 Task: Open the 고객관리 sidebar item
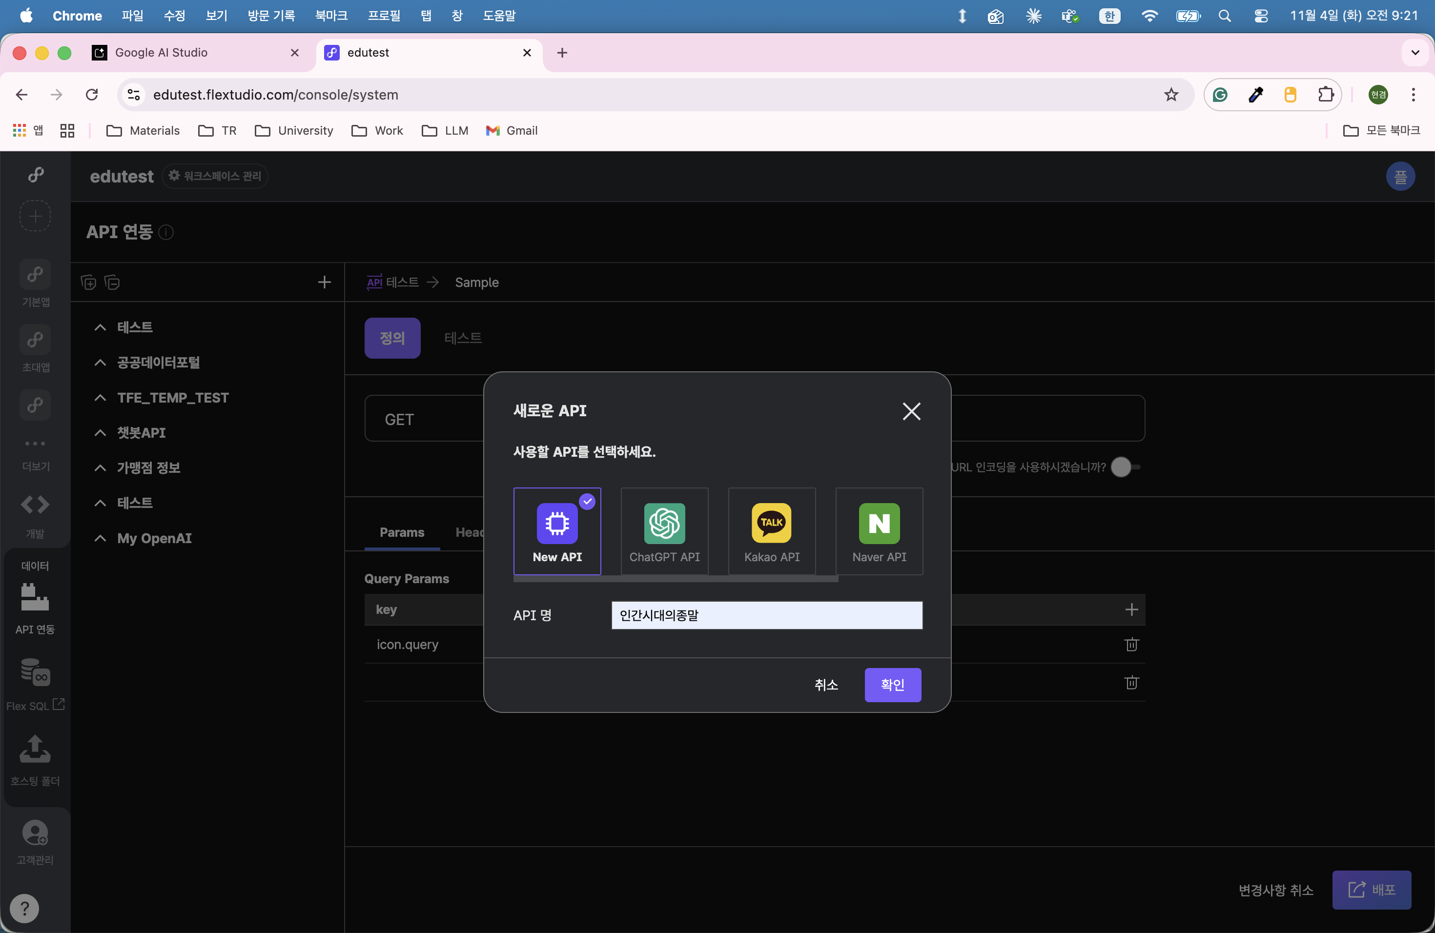[35, 843]
